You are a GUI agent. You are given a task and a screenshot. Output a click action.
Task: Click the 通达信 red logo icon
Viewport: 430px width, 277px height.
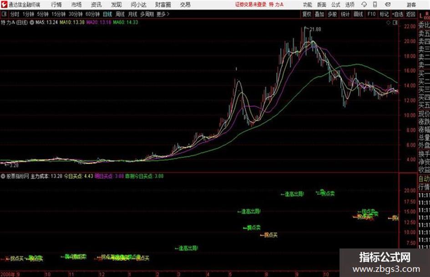tap(4, 5)
